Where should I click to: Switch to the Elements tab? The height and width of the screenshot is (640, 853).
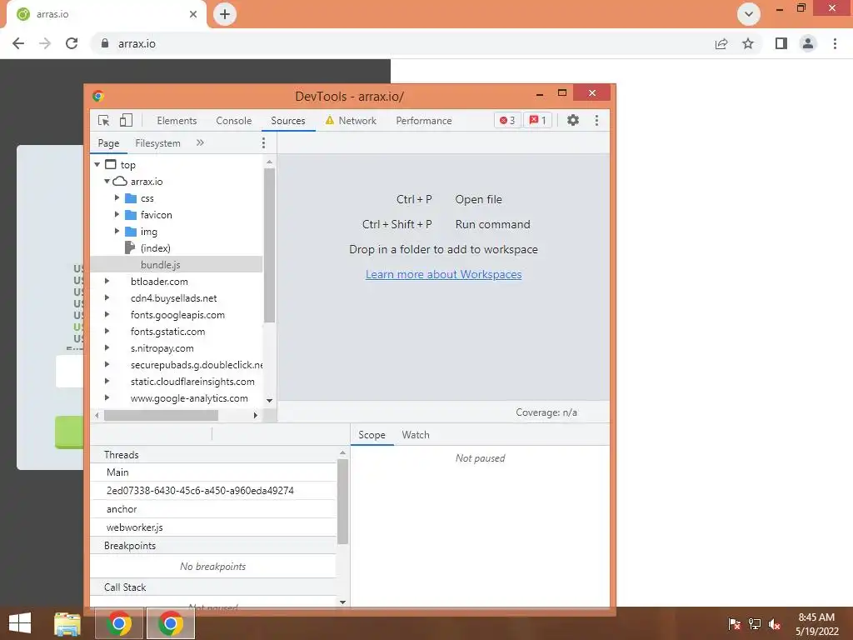pyautogui.click(x=177, y=121)
